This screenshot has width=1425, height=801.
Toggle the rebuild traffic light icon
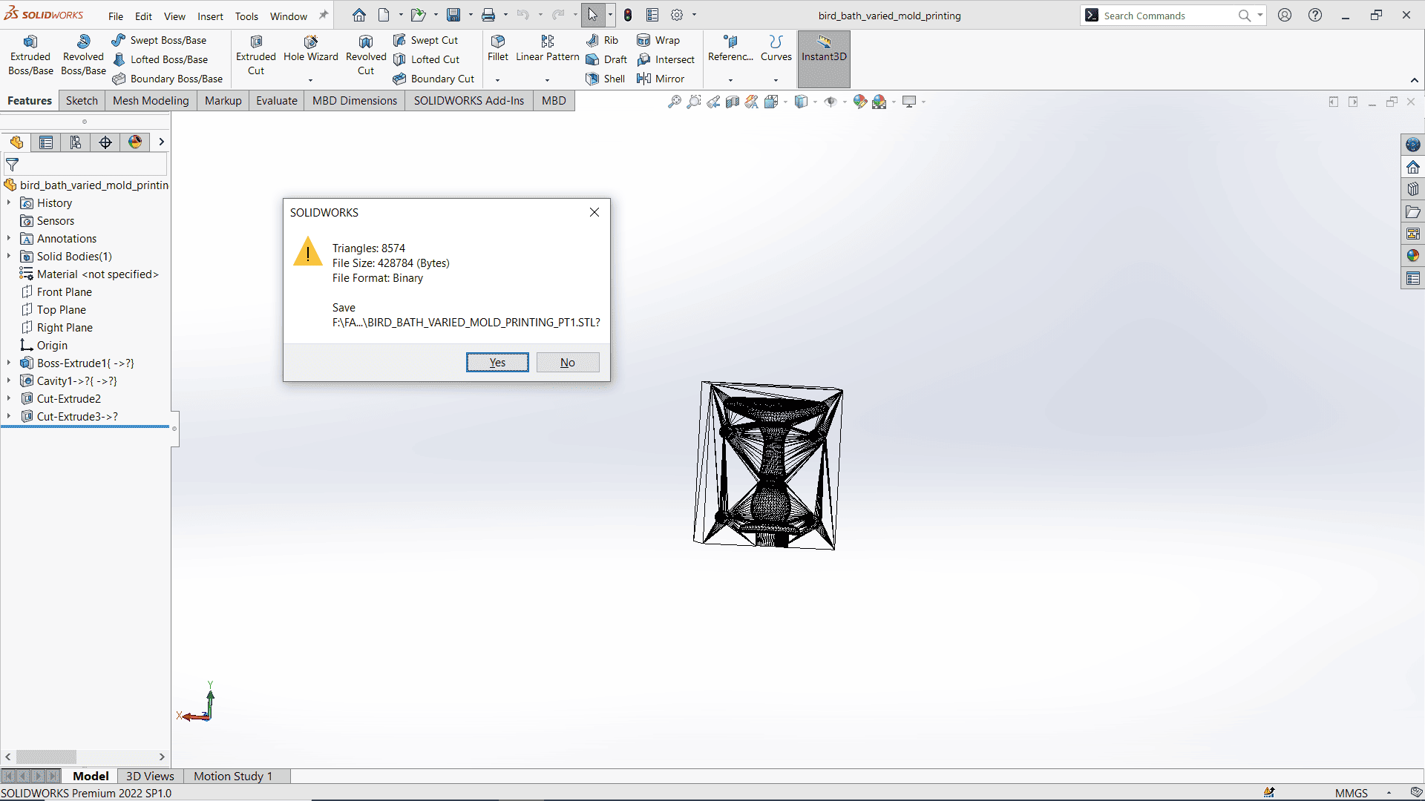click(628, 15)
